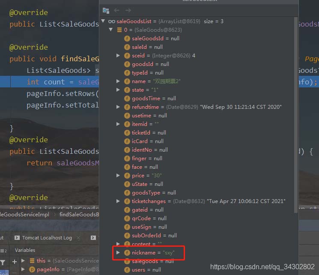Click field icon of typeId row
The width and height of the screenshot is (319, 275).
click(x=127, y=73)
